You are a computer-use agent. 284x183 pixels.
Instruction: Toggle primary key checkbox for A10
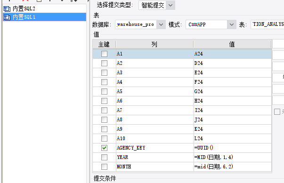click(x=104, y=138)
